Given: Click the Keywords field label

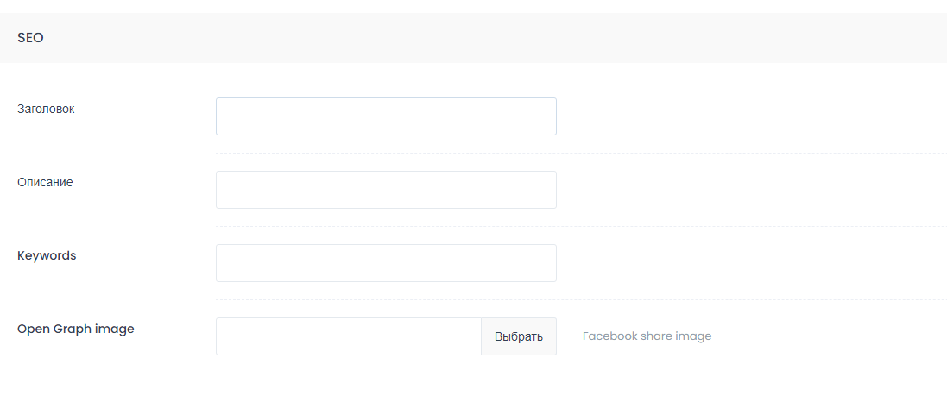Looking at the screenshot, I should 47,255.
